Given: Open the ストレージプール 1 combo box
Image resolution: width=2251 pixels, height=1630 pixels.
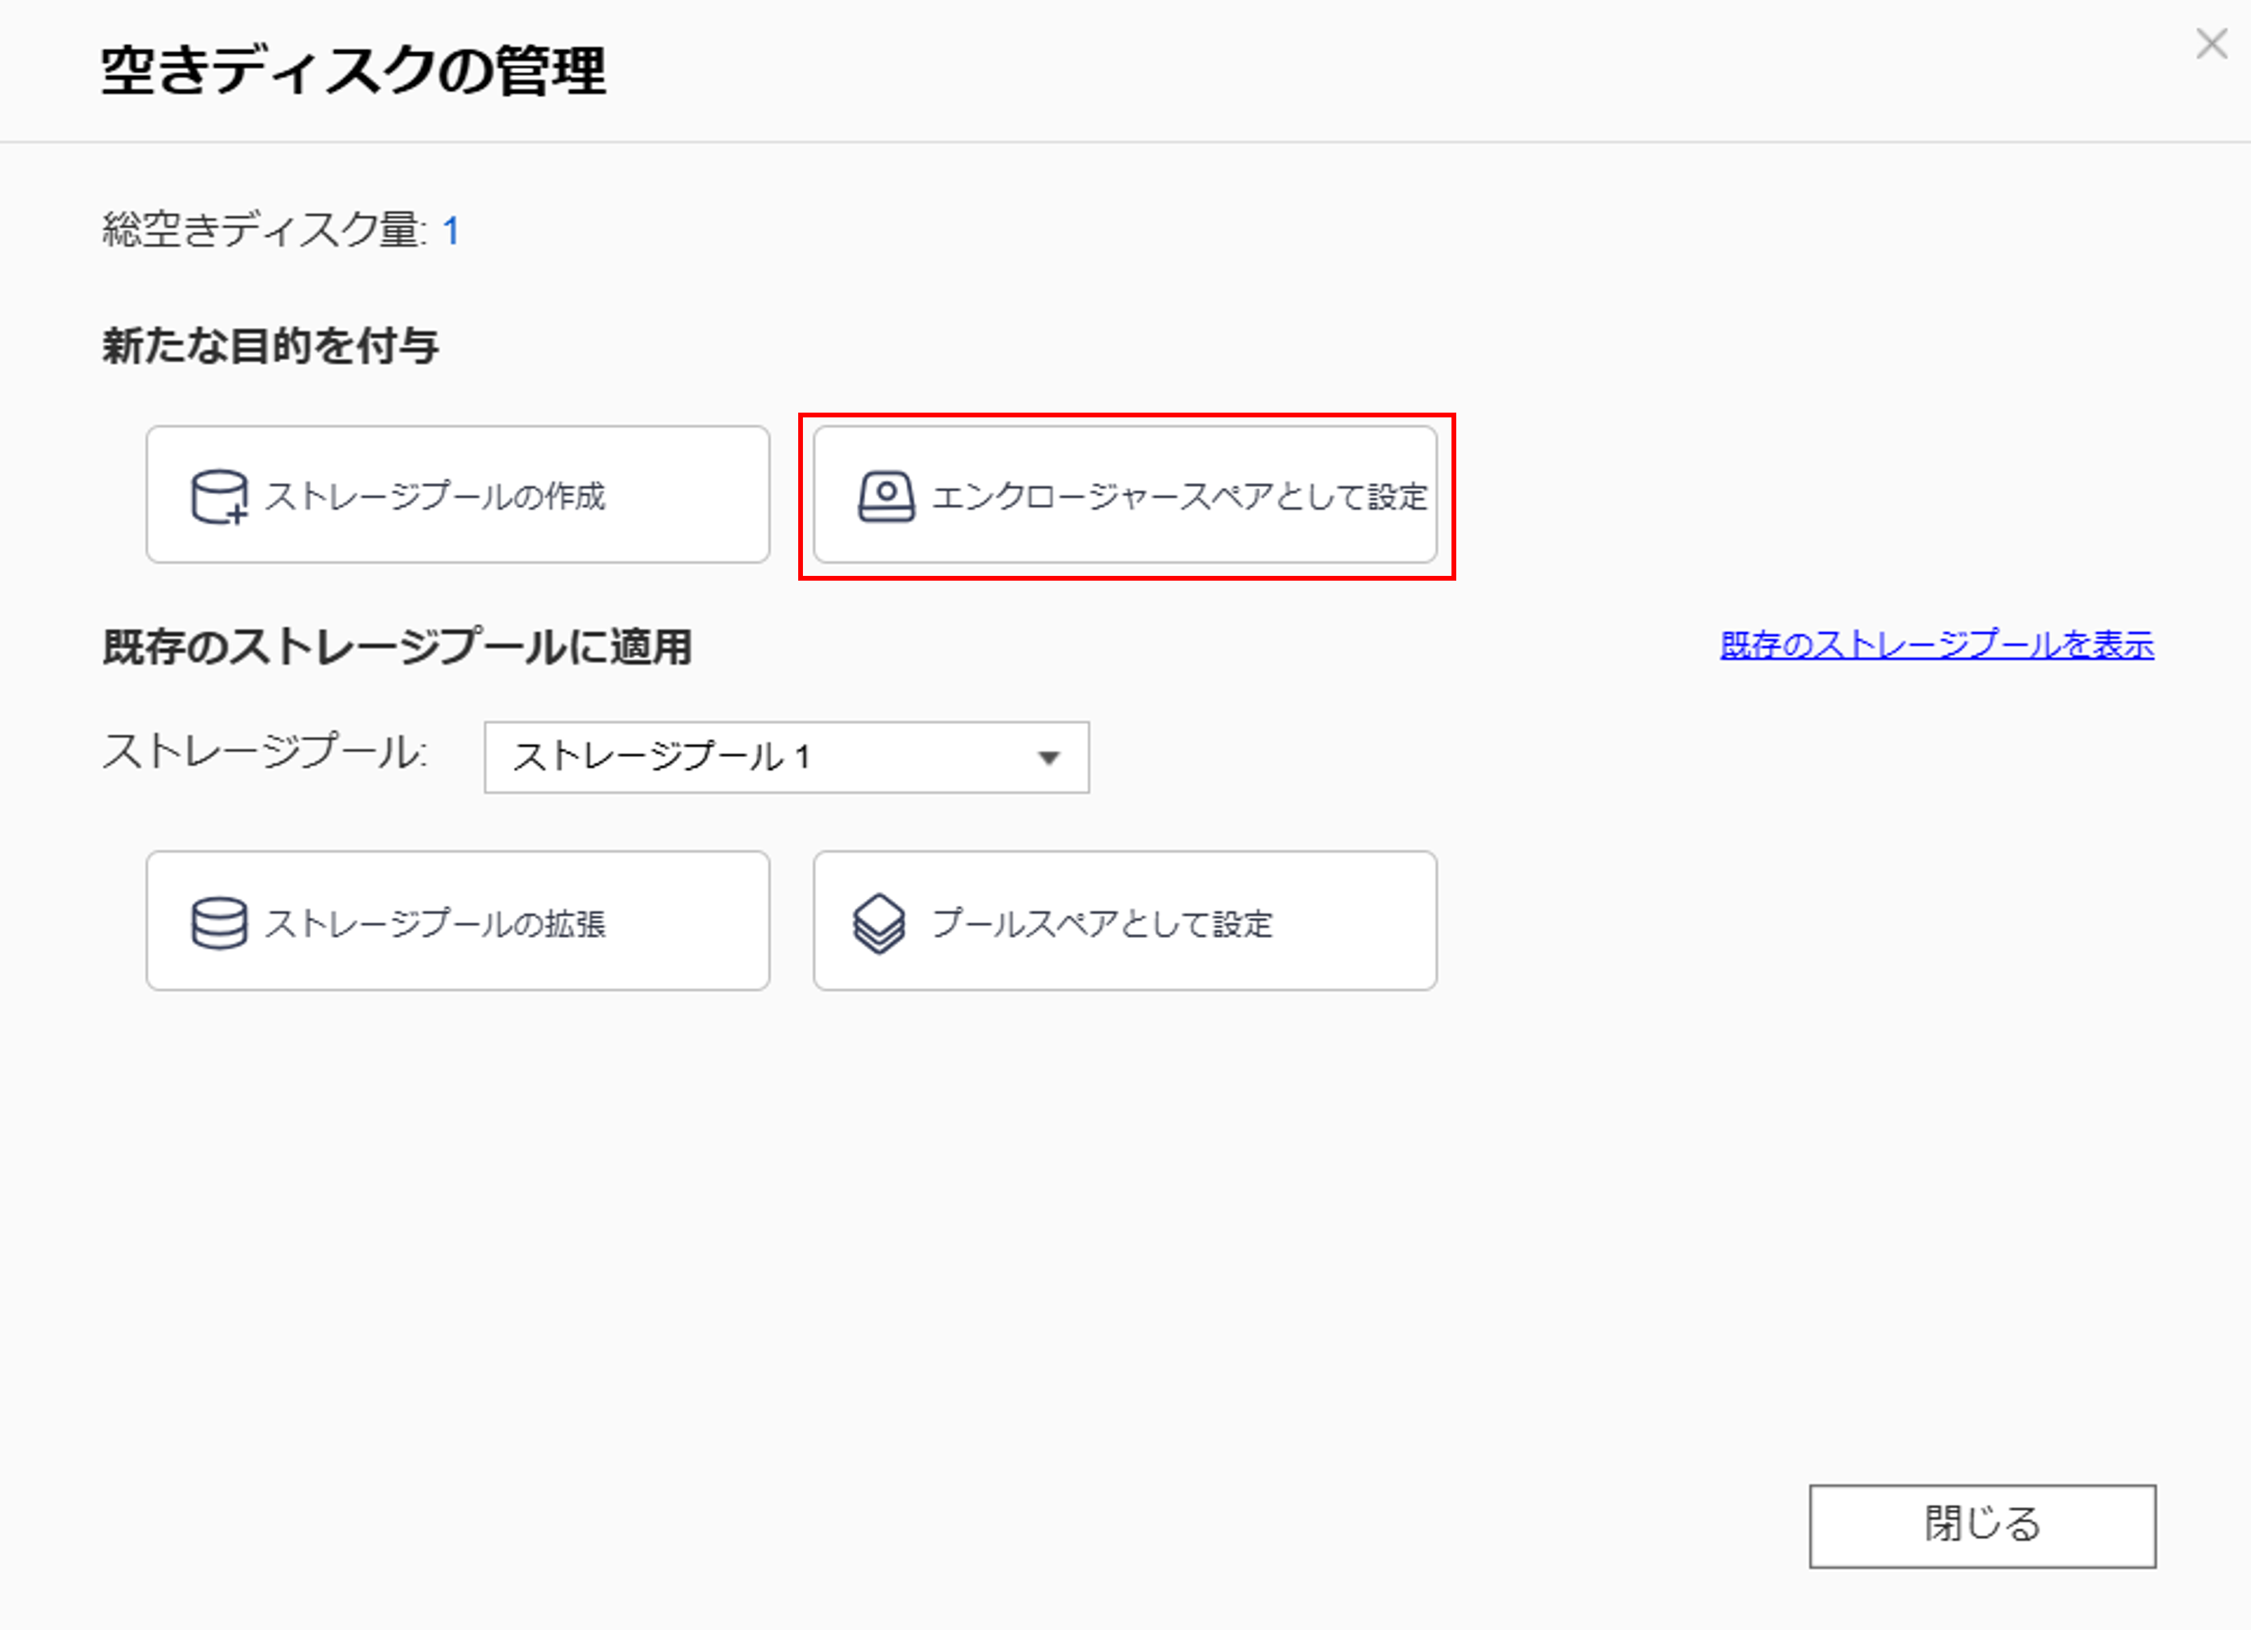Looking at the screenshot, I should 785,758.
